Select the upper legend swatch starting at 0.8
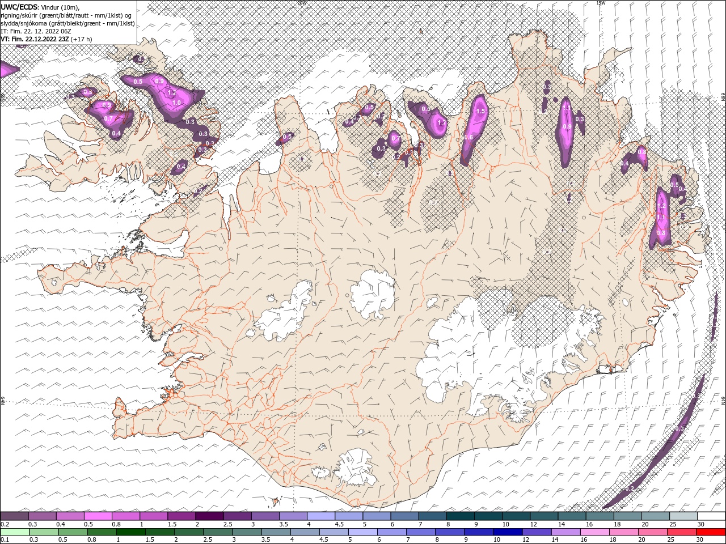The width and height of the screenshot is (726, 544). [126, 516]
